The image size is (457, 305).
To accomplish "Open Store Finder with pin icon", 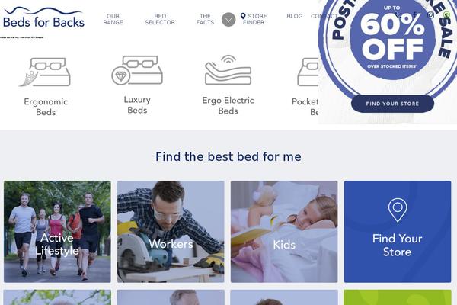I will click(x=254, y=19).
